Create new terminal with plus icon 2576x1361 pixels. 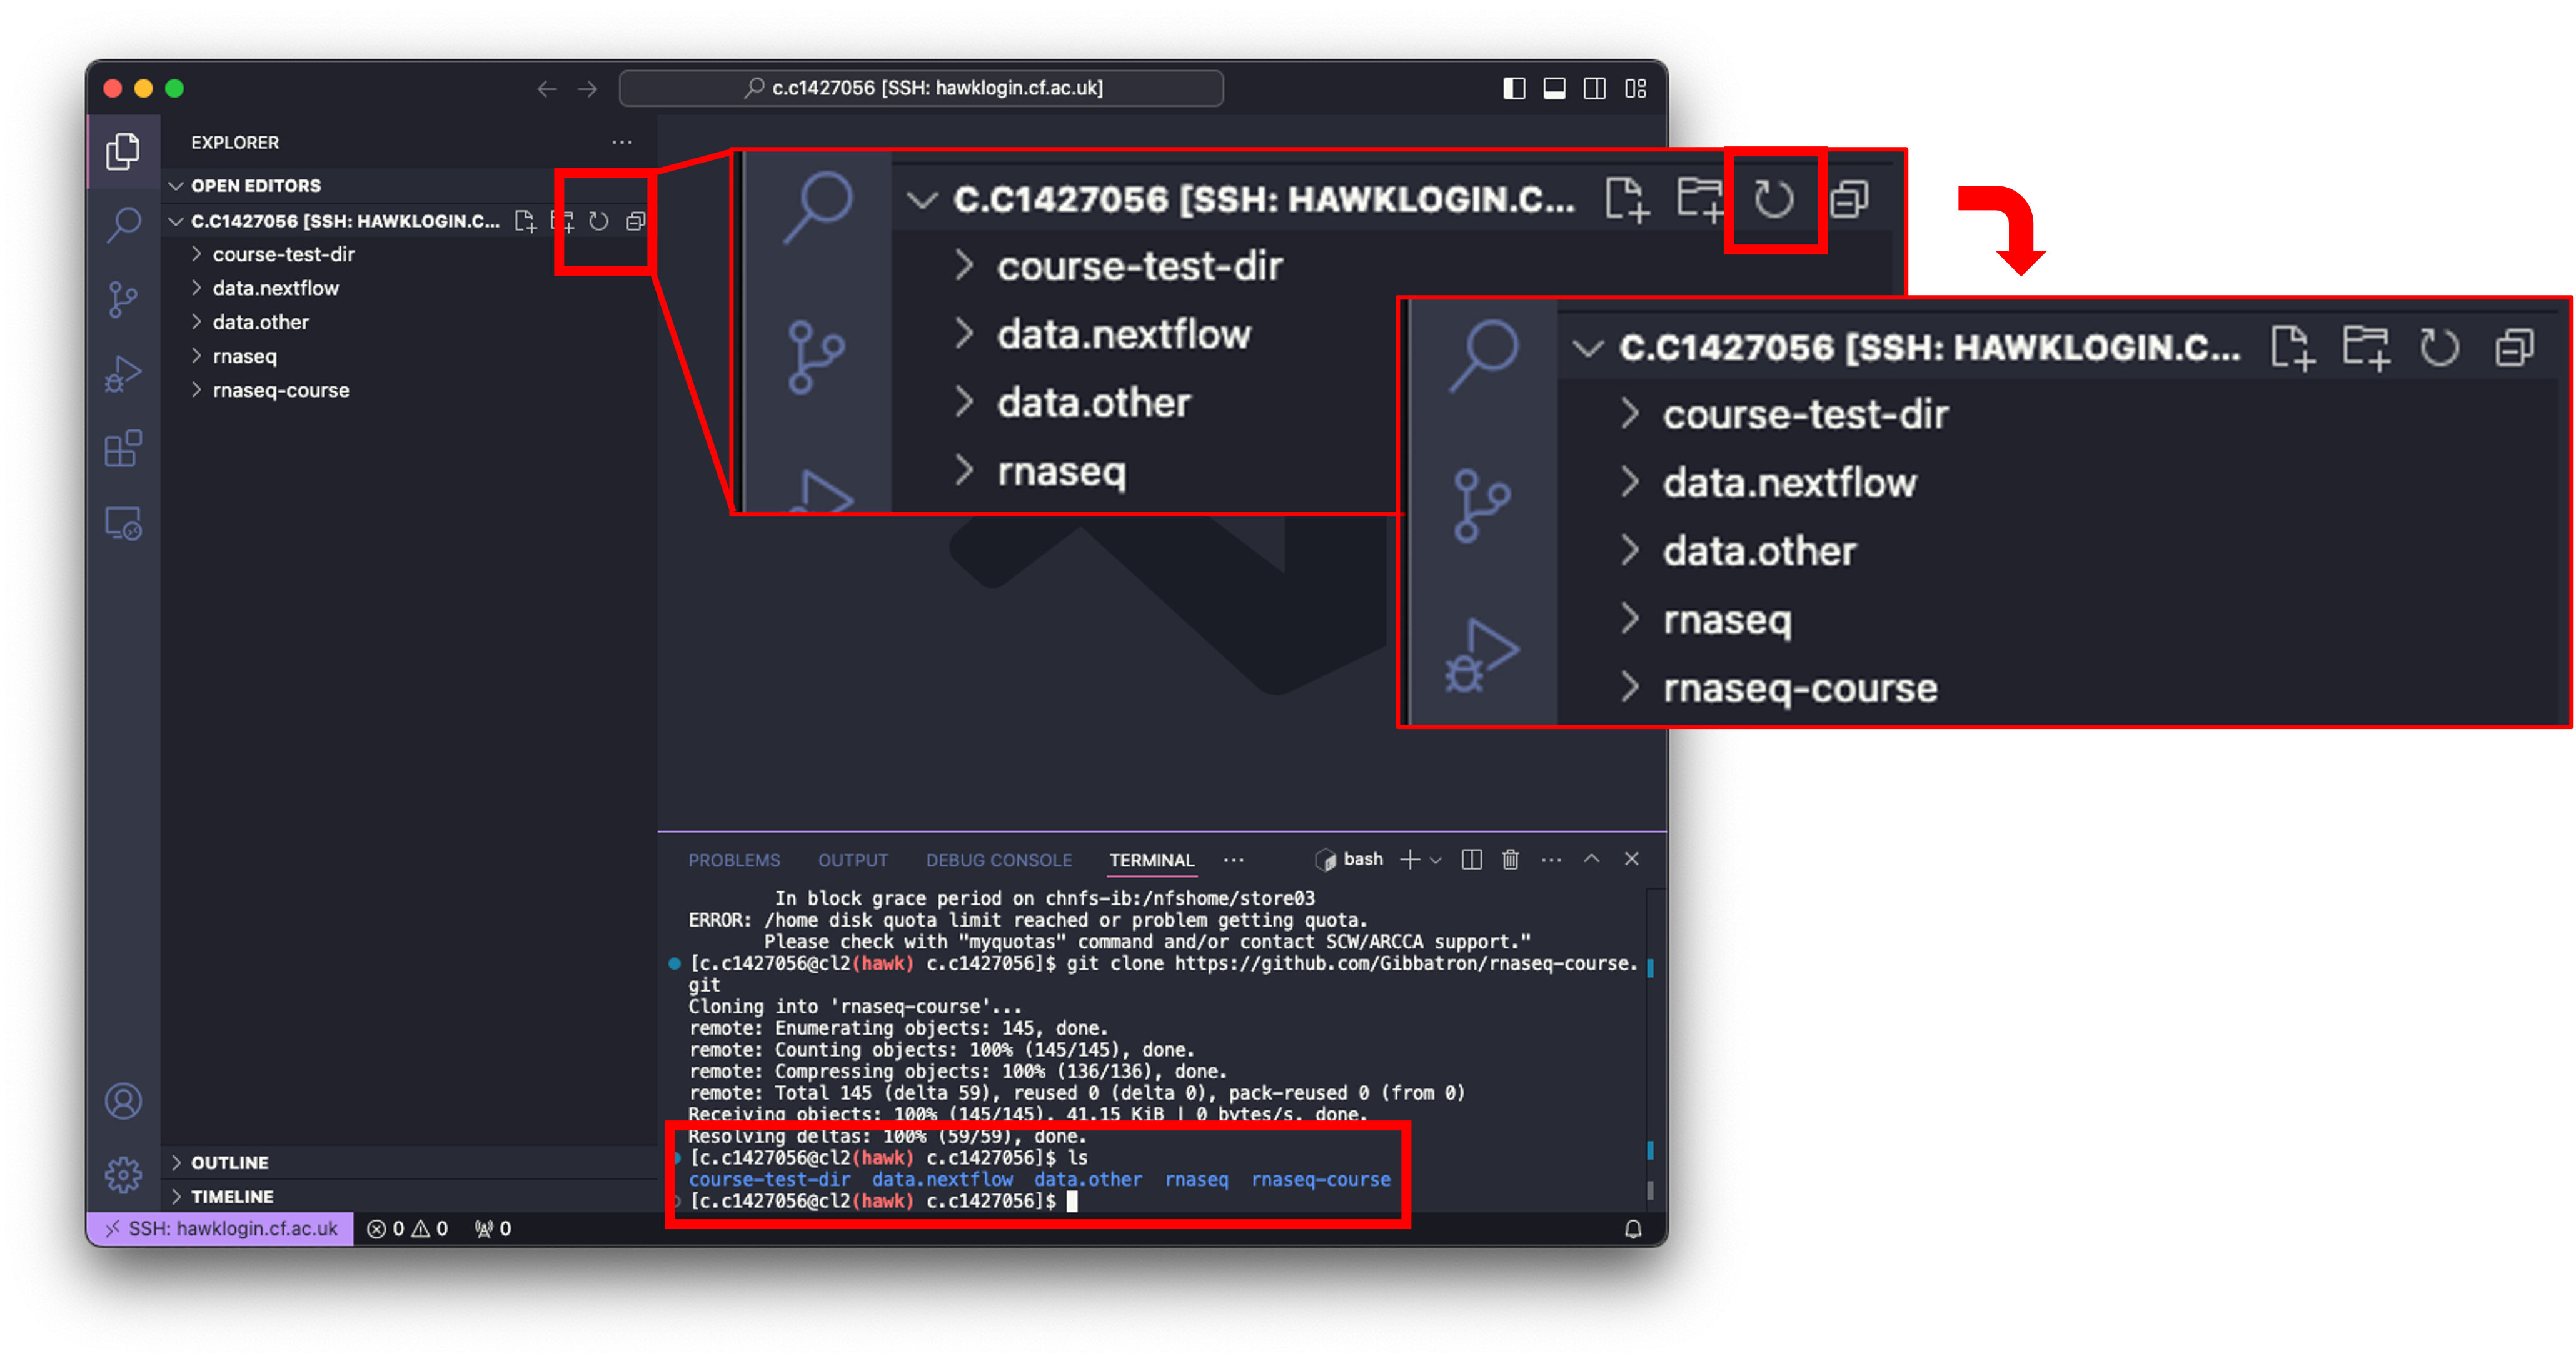[1409, 860]
